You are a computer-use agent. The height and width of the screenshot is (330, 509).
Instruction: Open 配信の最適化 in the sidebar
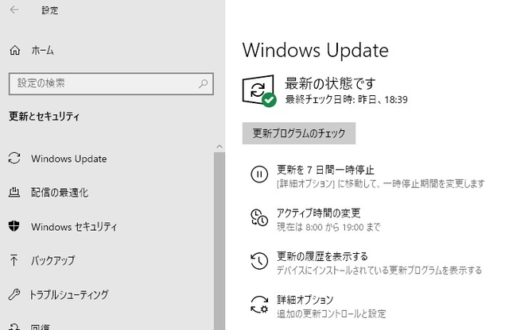point(60,193)
